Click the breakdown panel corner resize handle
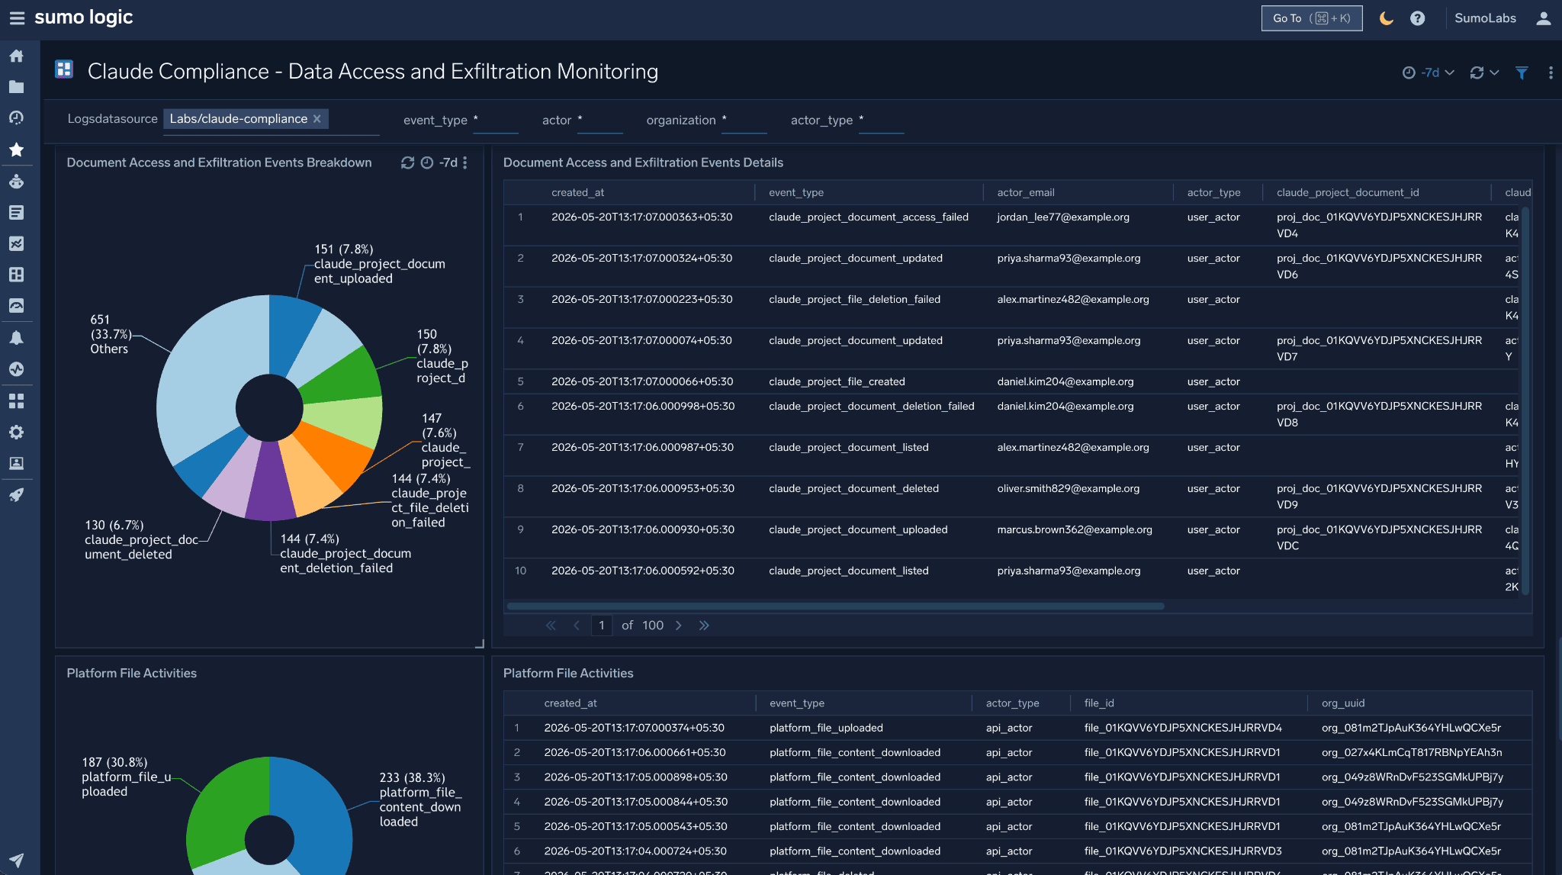1562x875 pixels. [x=480, y=645]
